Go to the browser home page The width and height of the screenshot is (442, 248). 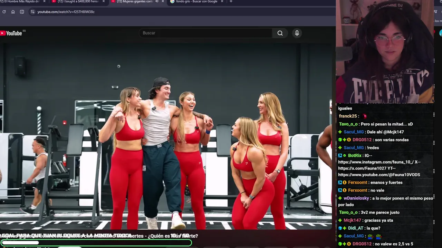13,12
